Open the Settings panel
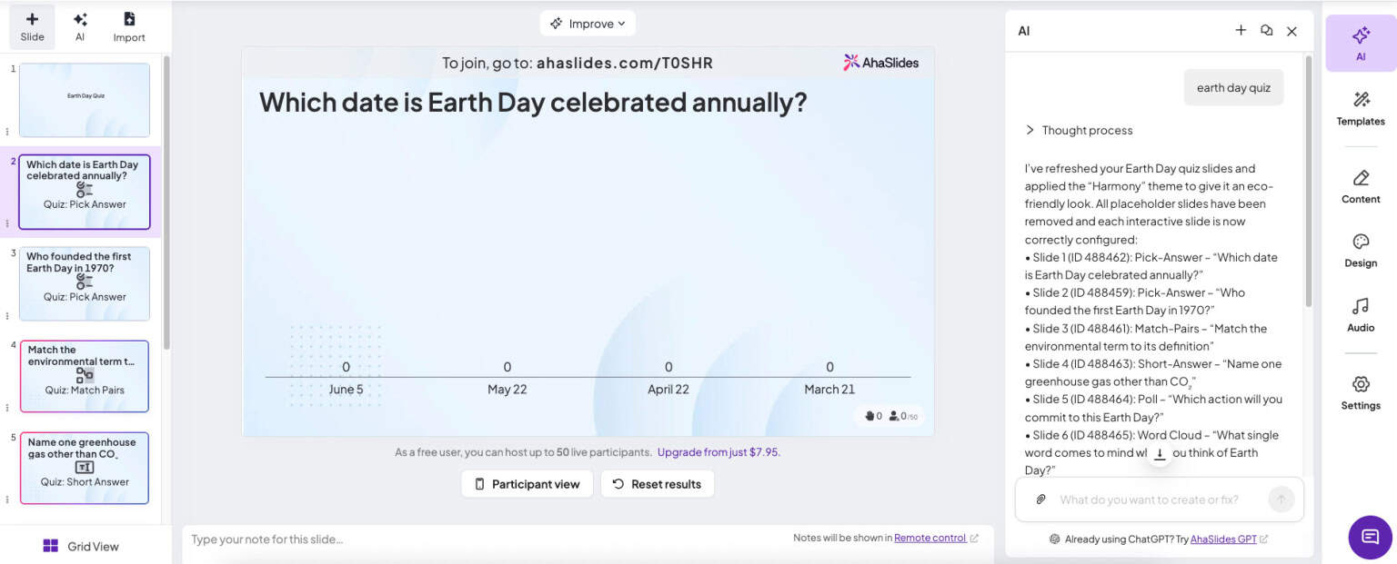Viewport: 1397px width, 564px height. pyautogui.click(x=1360, y=393)
